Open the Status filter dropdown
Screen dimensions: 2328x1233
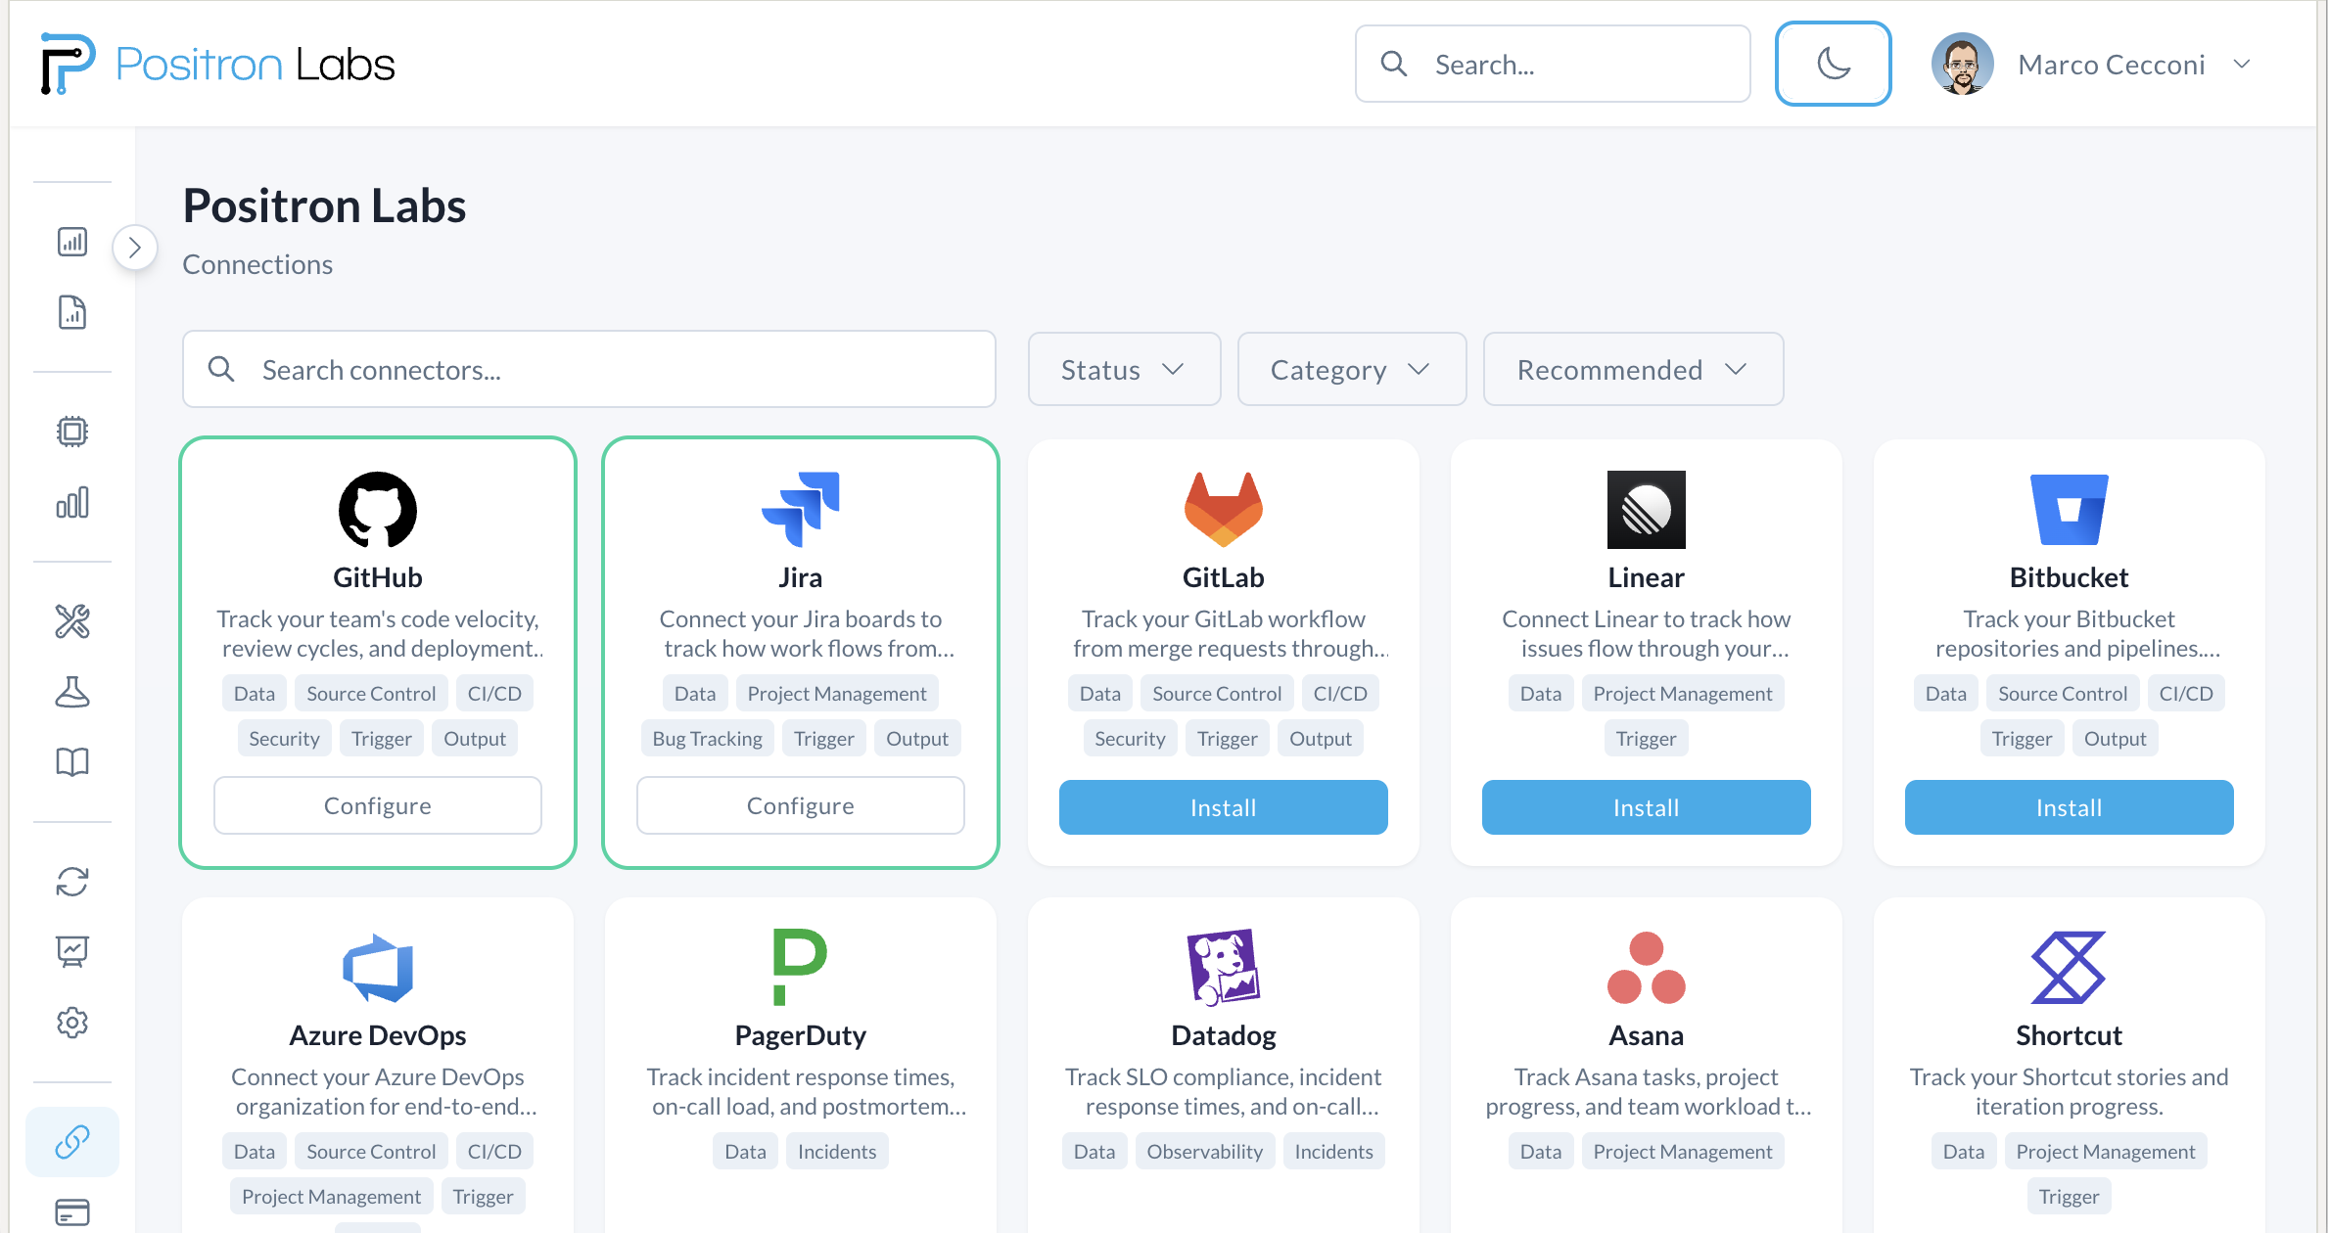coord(1123,369)
